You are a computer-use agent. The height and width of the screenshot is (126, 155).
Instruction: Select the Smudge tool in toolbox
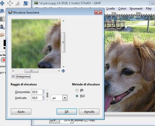[x=2, y=35]
